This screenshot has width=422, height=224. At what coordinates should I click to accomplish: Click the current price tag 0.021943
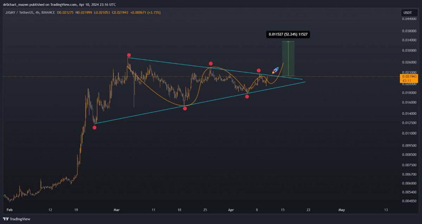click(408, 76)
